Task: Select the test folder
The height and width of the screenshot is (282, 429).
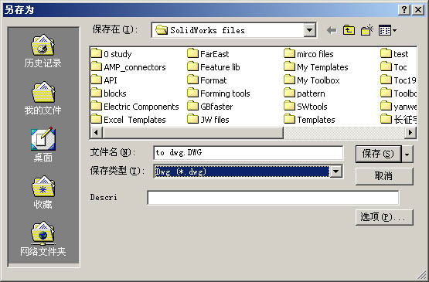Action: (x=394, y=54)
